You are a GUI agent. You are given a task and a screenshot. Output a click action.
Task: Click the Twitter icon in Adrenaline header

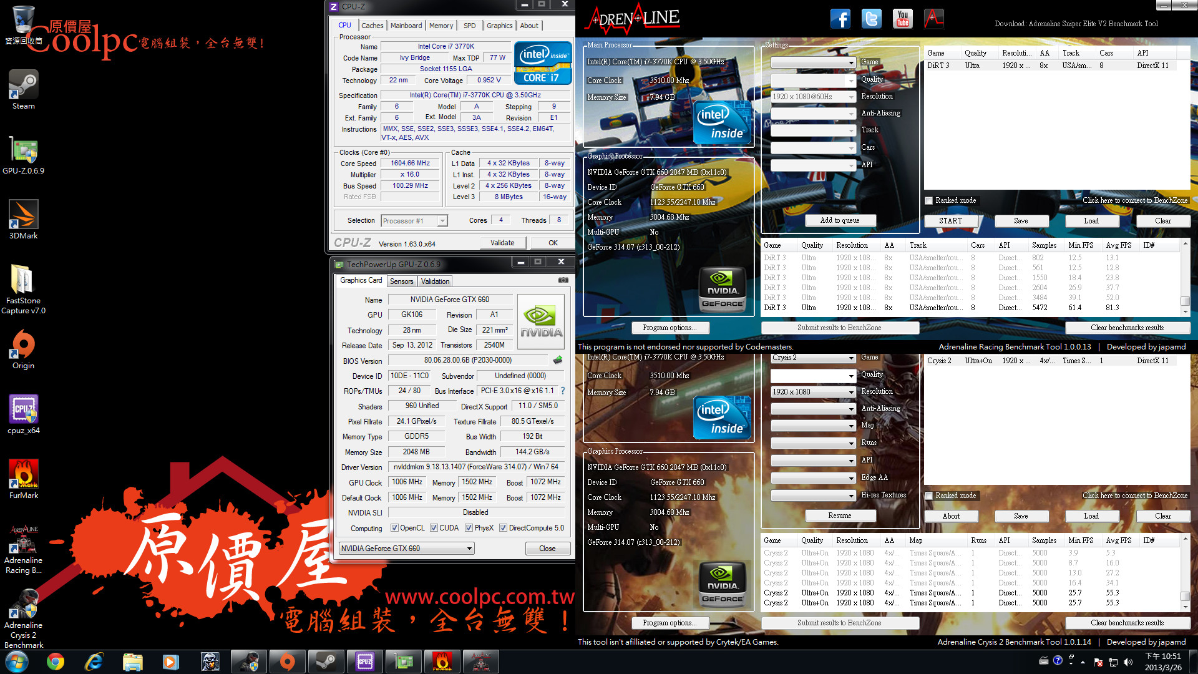click(872, 19)
